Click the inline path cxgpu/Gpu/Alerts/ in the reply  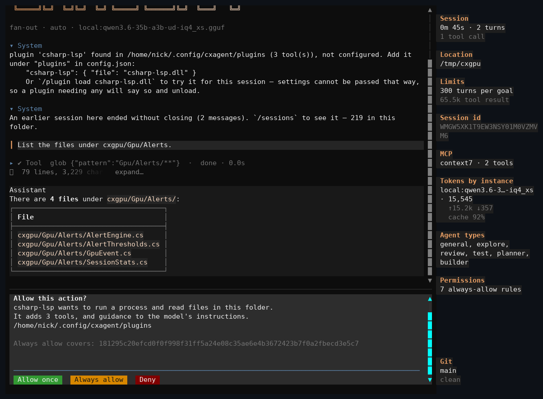click(x=141, y=199)
